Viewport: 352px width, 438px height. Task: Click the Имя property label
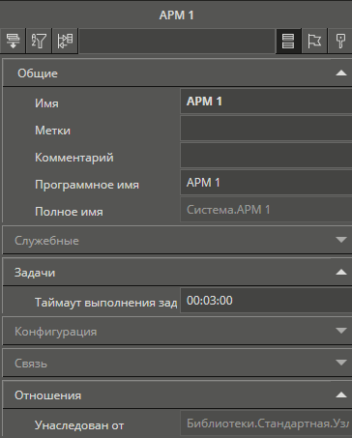(x=46, y=103)
